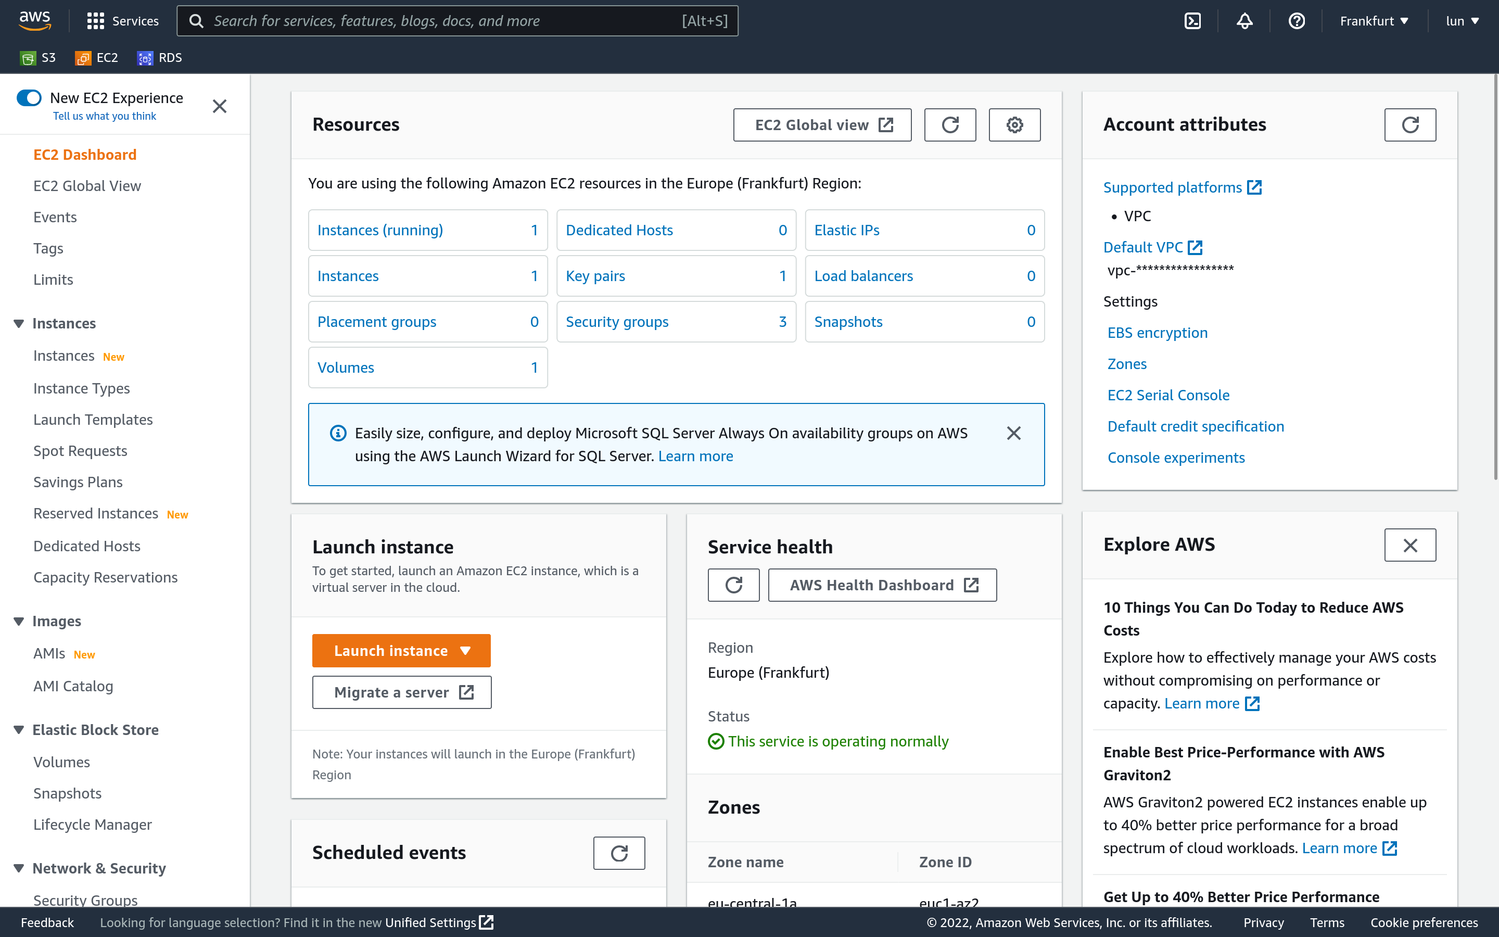Click the refresh icon in Account attributes
1499x937 pixels.
(x=1409, y=124)
